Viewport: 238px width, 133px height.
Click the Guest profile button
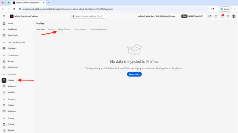tap(225, 9)
